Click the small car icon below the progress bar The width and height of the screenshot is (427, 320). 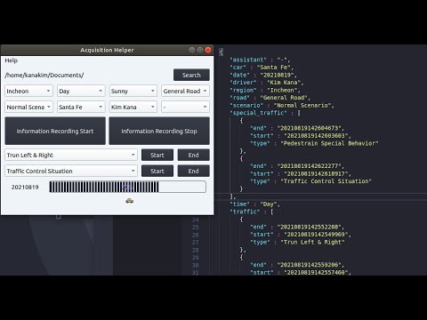click(x=129, y=201)
